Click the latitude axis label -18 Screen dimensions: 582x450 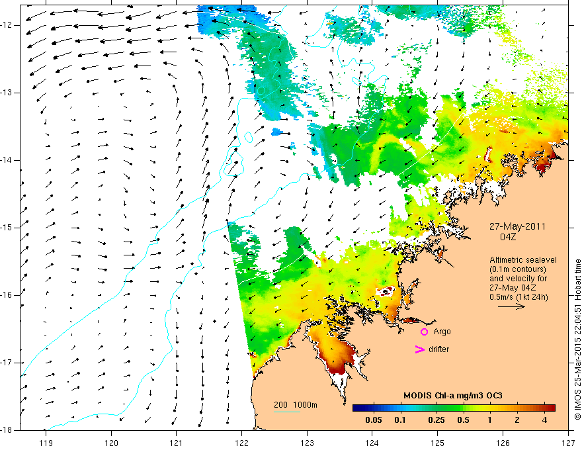(7, 430)
